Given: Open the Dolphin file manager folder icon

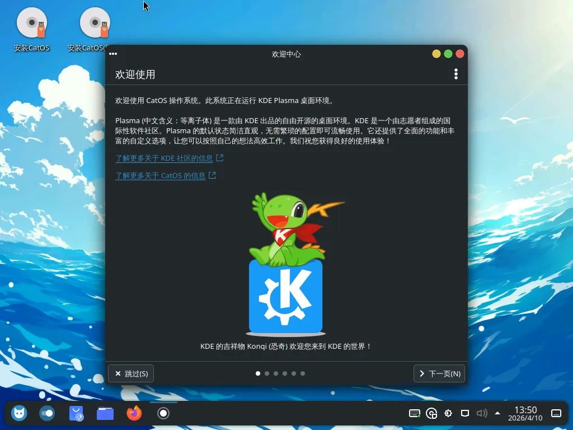Looking at the screenshot, I should tap(105, 414).
